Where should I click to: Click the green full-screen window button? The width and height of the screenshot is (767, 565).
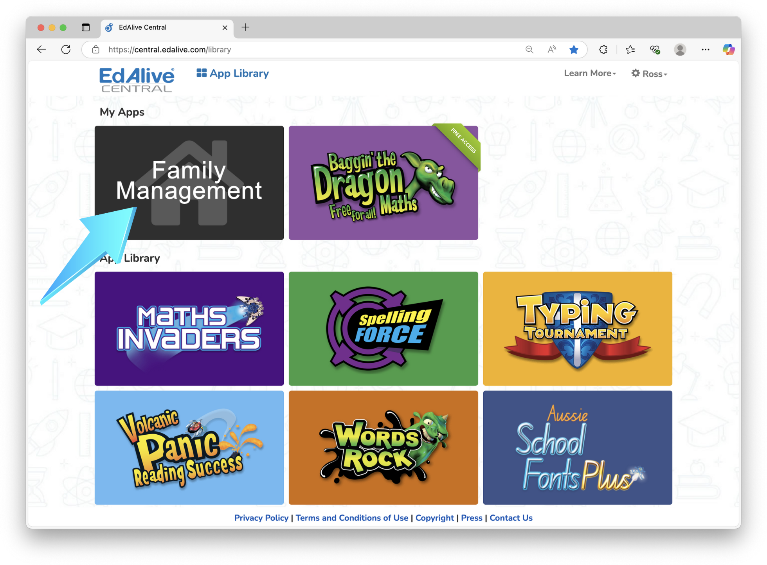[x=63, y=27]
